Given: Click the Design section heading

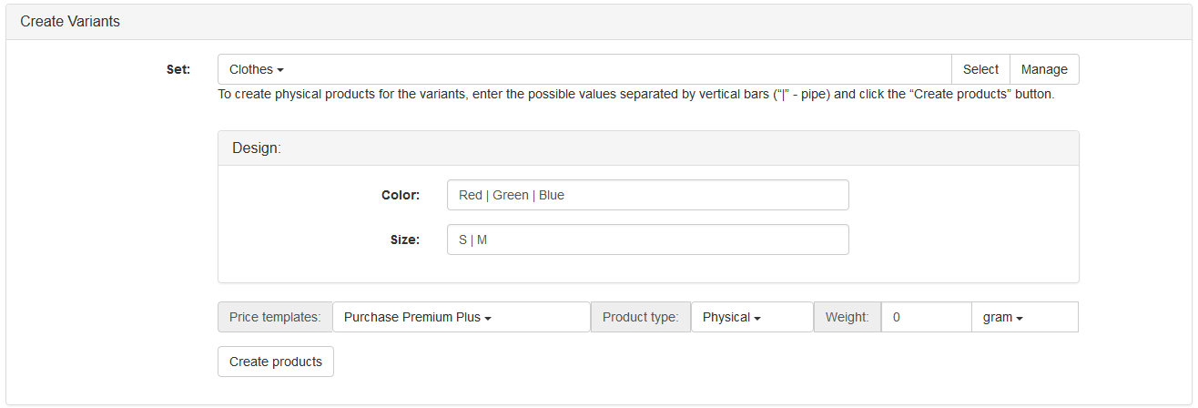Looking at the screenshot, I should tap(257, 148).
